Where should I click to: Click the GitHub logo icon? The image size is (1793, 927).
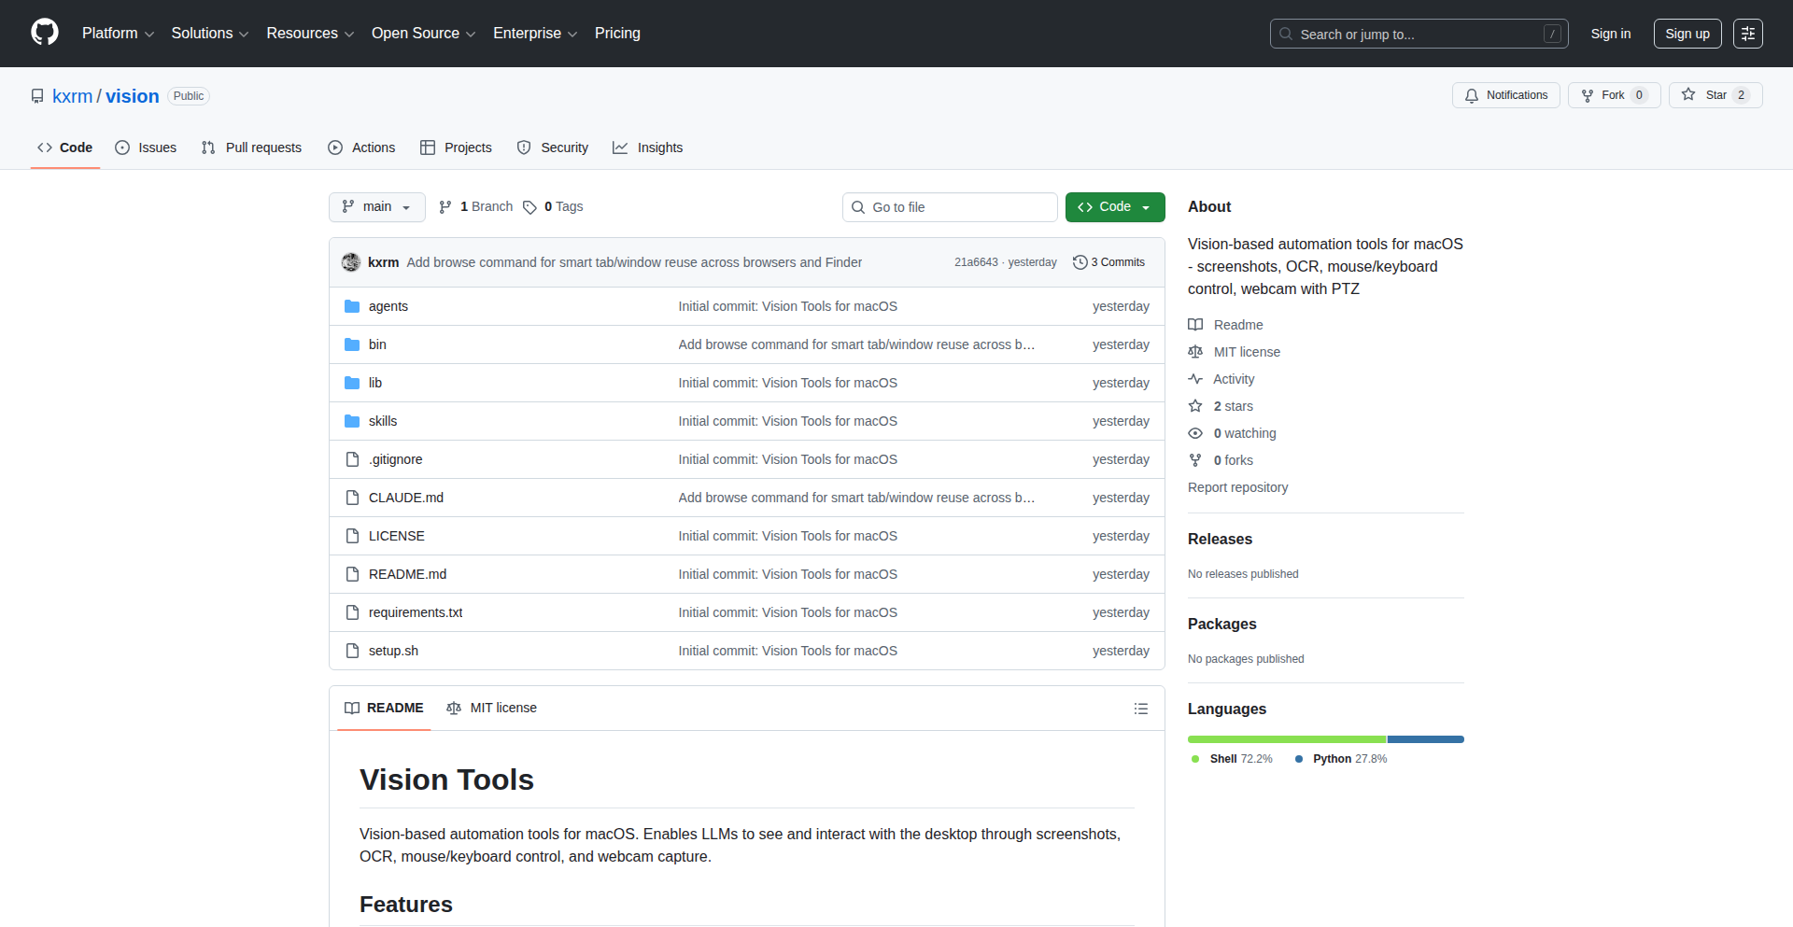point(45,33)
